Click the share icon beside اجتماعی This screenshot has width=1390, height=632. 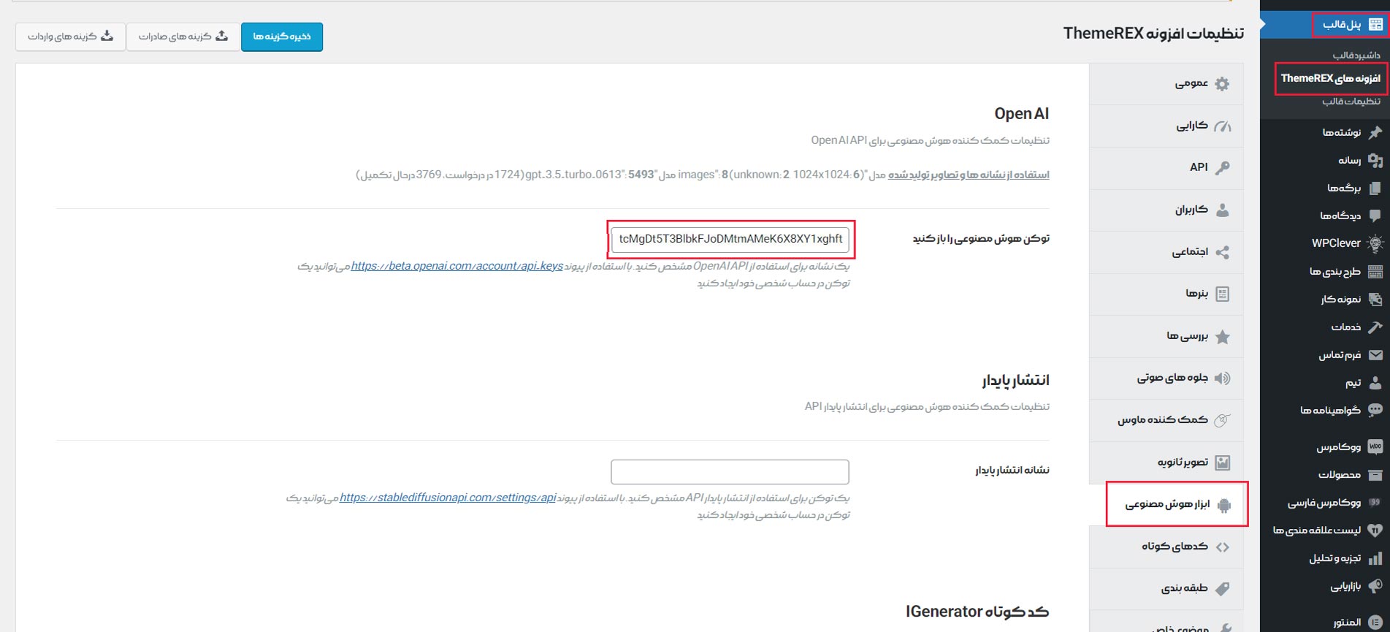point(1222,253)
